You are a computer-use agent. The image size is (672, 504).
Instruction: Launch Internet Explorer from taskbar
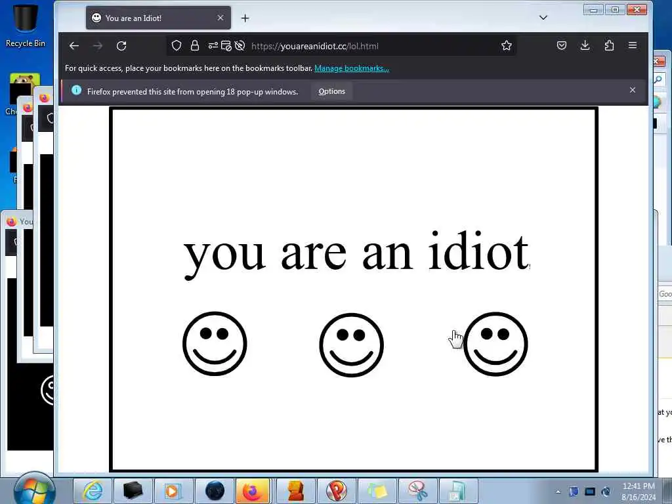pyautogui.click(x=93, y=491)
